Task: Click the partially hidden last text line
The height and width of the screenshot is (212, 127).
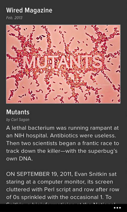Action: point(61,203)
